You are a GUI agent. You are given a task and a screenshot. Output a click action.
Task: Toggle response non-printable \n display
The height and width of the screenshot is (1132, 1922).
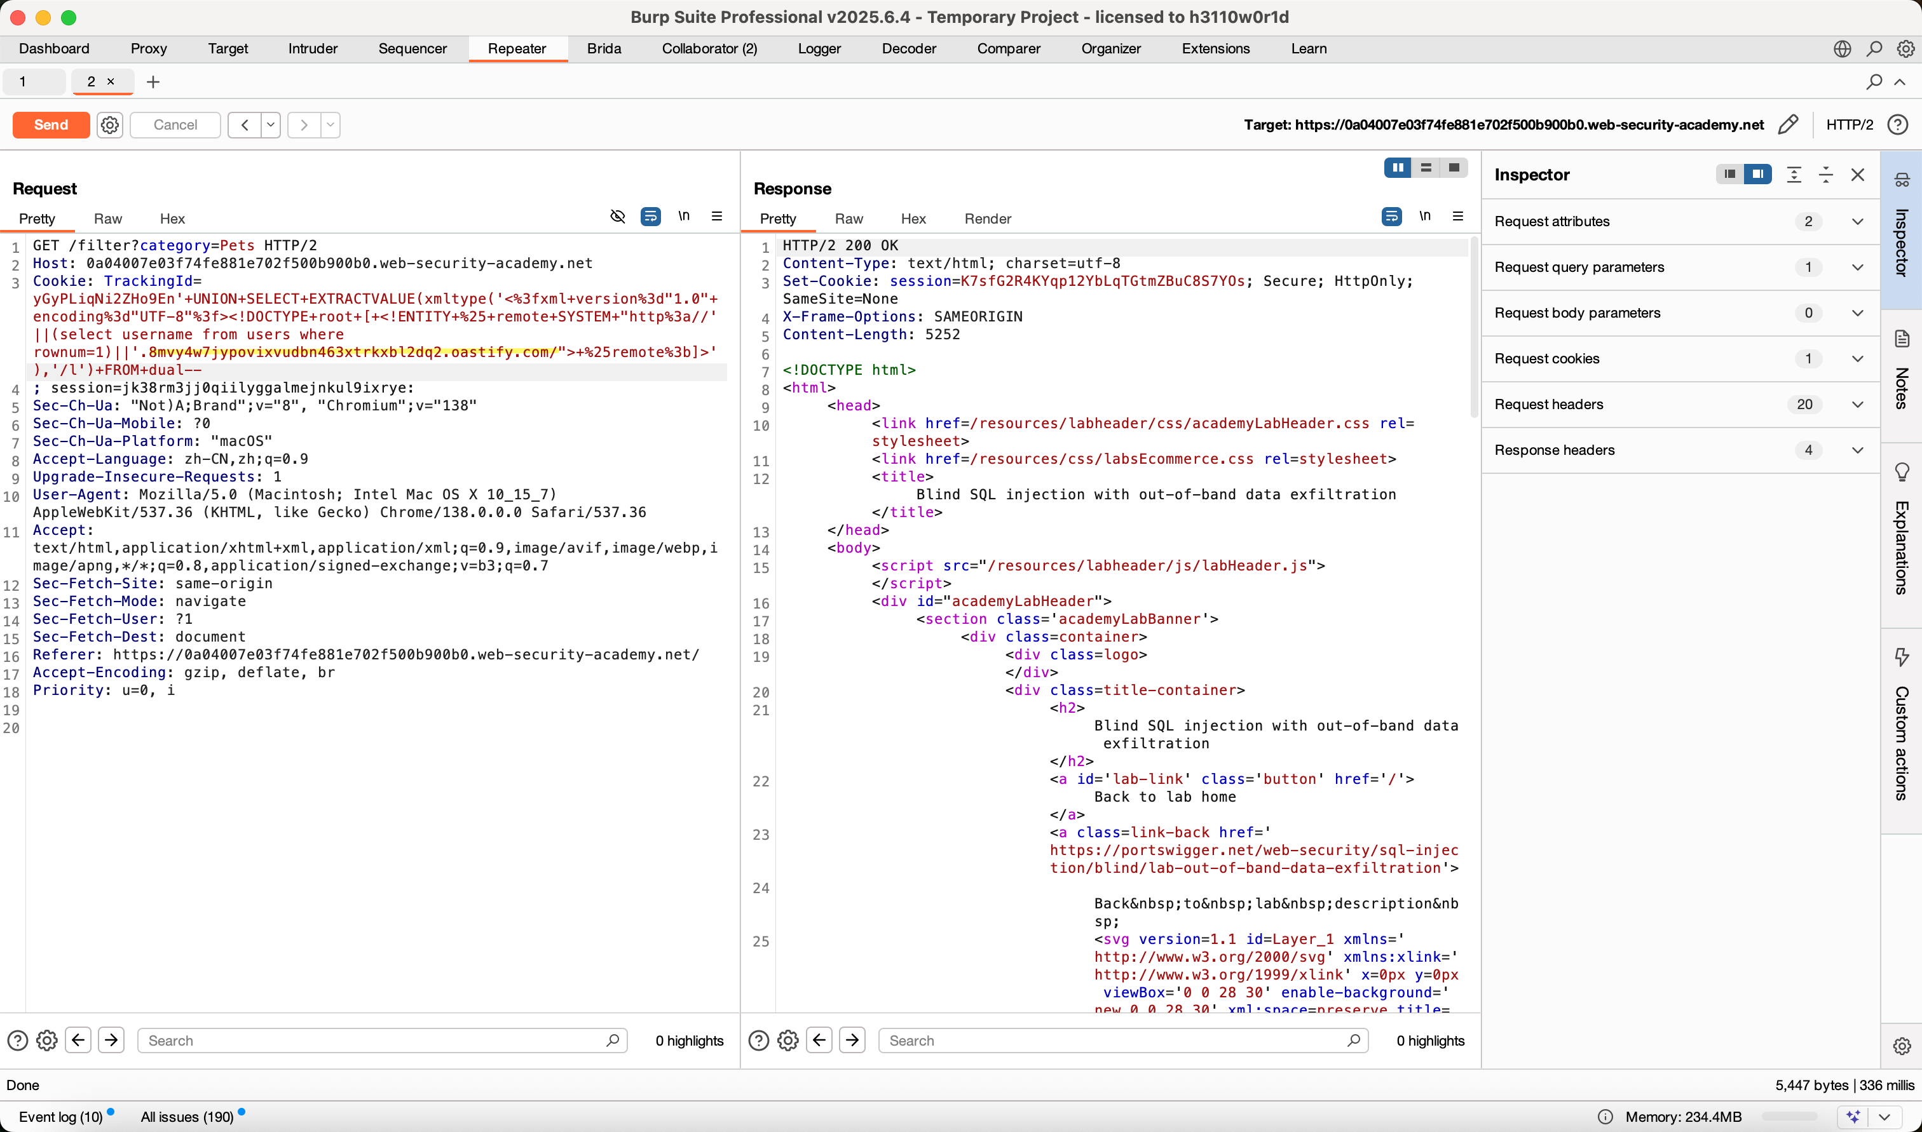coord(1424,216)
